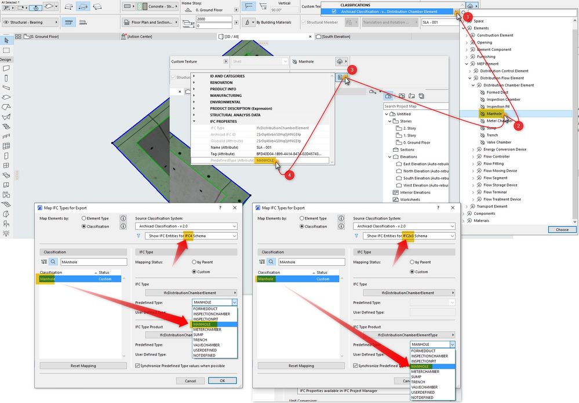Select Valve Chamber in the classification tree
The width and height of the screenshot is (579, 403).
point(498,142)
